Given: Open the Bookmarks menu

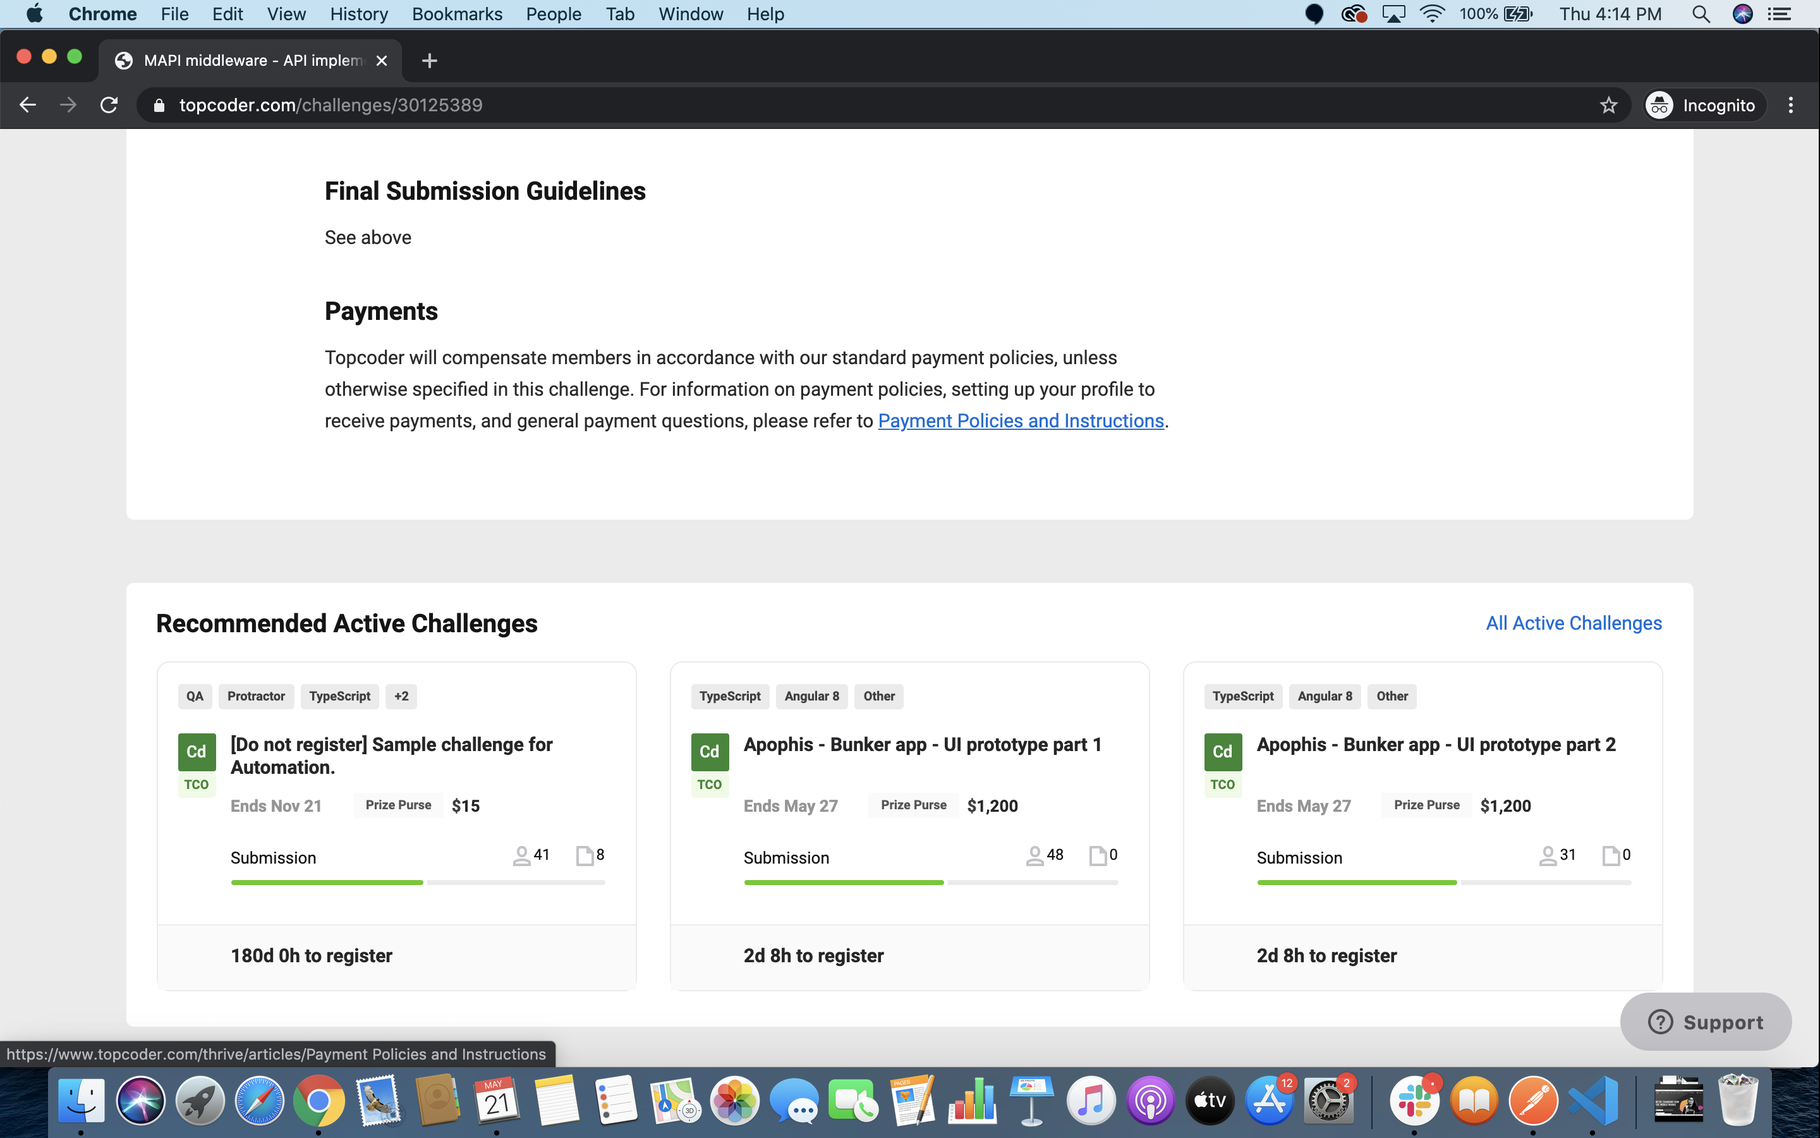Looking at the screenshot, I should (456, 15).
